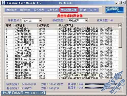127x96 pixels.
Task: Open the 关于 (about) item
Action: [x=93, y=10]
